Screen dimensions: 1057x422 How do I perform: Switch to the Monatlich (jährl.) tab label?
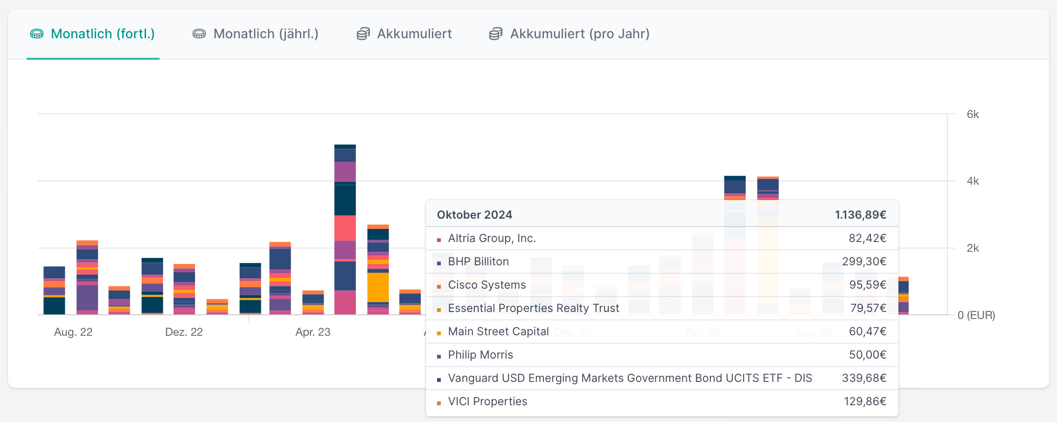click(266, 34)
